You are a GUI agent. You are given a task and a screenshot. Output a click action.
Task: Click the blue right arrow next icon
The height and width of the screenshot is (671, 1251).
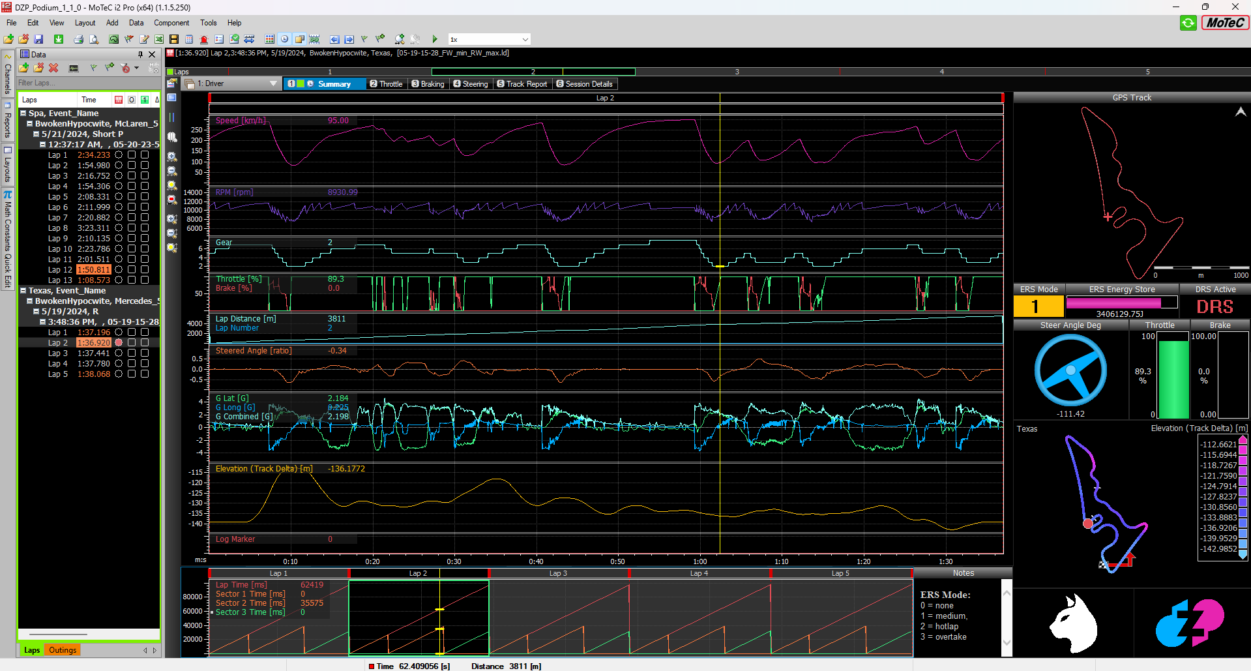(x=349, y=39)
